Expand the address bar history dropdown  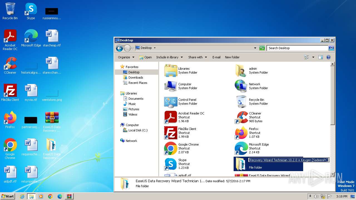click(255, 48)
